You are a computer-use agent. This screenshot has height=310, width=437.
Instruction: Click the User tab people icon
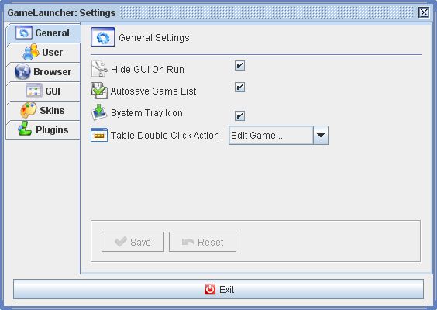[x=31, y=52]
